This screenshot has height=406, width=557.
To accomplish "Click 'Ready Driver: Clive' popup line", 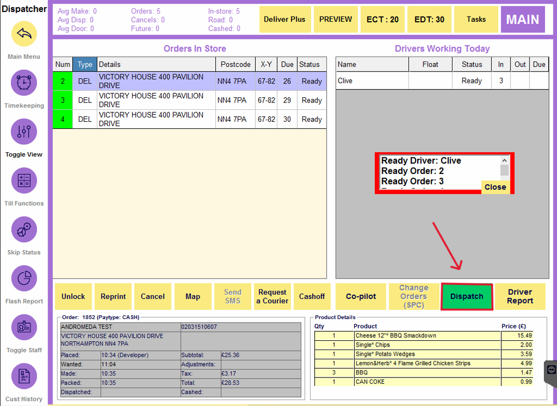I will click(421, 161).
